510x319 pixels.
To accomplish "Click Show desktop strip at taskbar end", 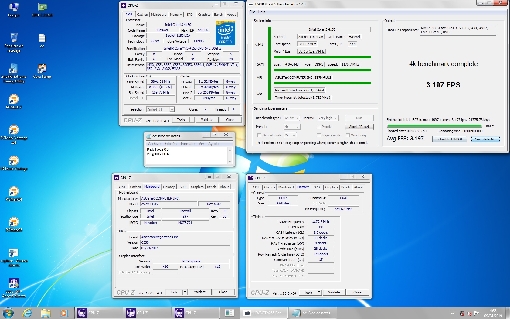I will 508,313.
